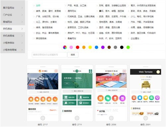Choose the brown color swatch
This screenshot has width=166, height=127.
coord(109,47)
